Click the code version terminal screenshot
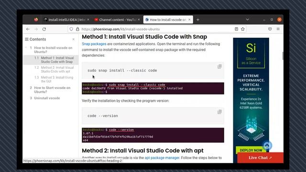Image resolution: width=306 pixels, height=172 pixels. tap(153, 135)
